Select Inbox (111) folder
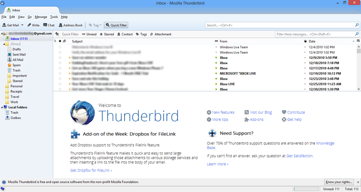 (x=26, y=38)
